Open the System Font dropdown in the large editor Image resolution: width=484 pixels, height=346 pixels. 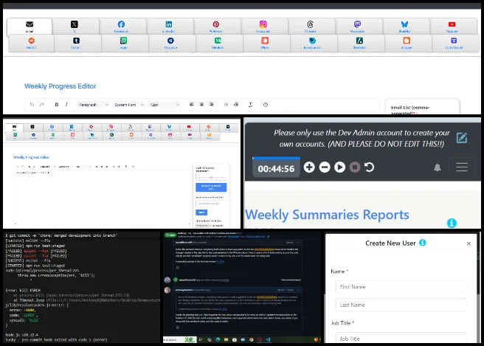click(129, 105)
